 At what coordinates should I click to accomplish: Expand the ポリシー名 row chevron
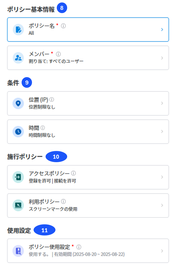coord(162,30)
